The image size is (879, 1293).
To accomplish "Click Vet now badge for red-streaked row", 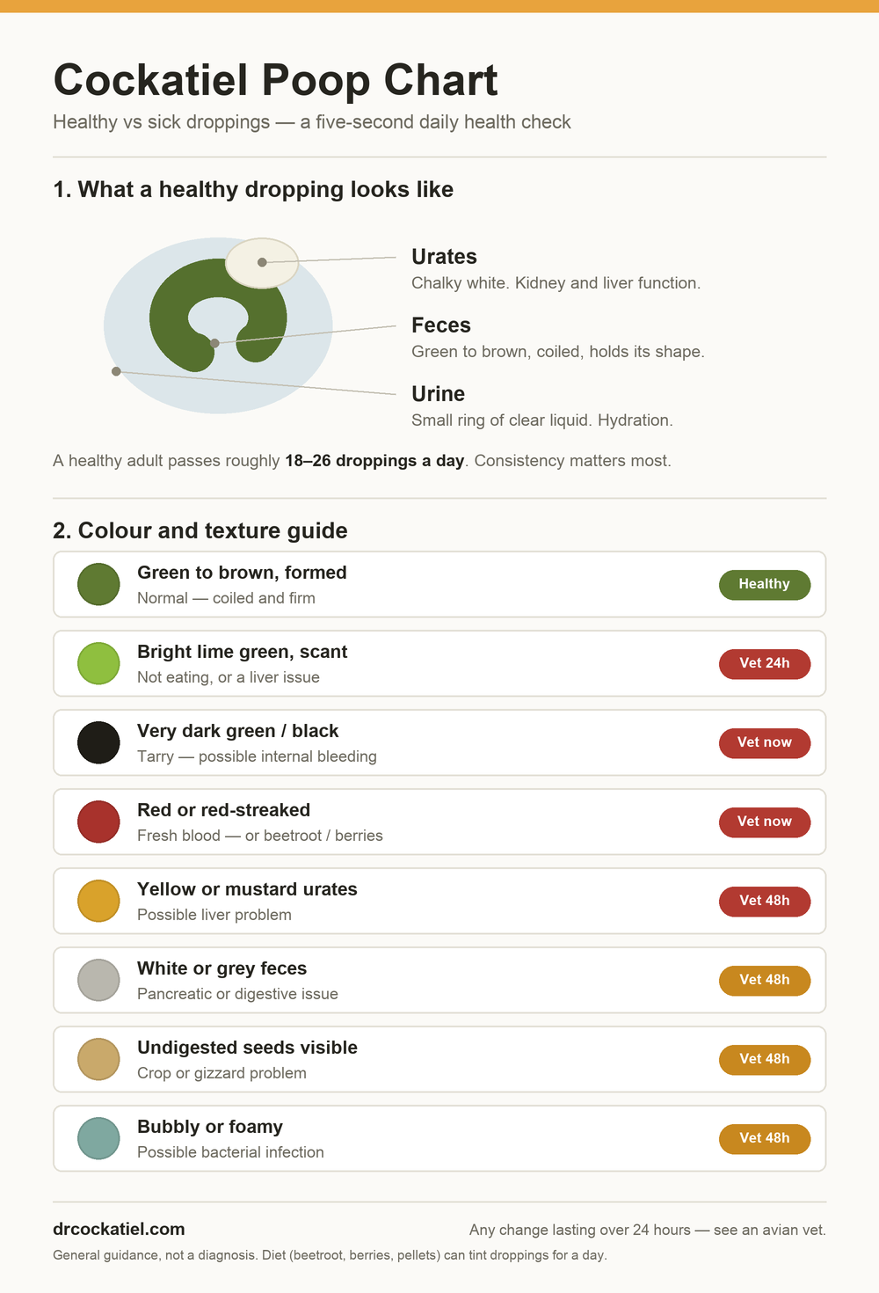I will (765, 822).
